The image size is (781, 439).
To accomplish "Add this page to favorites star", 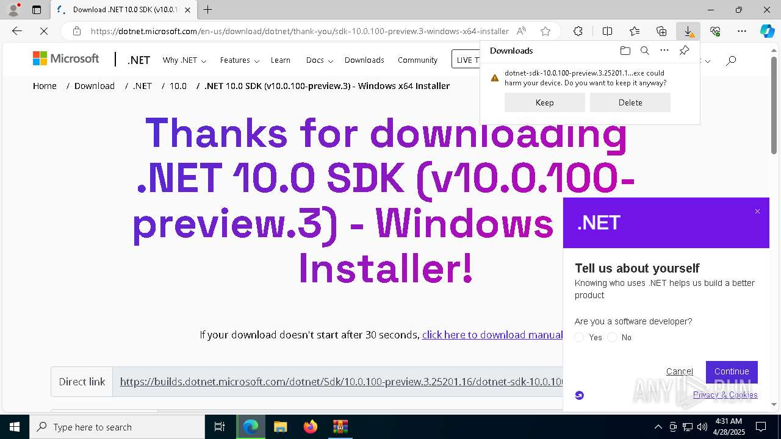I will pyautogui.click(x=545, y=31).
